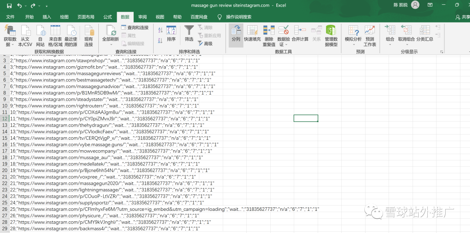Open 现有连接
This screenshot has height=233, width=470.
coord(89,36)
